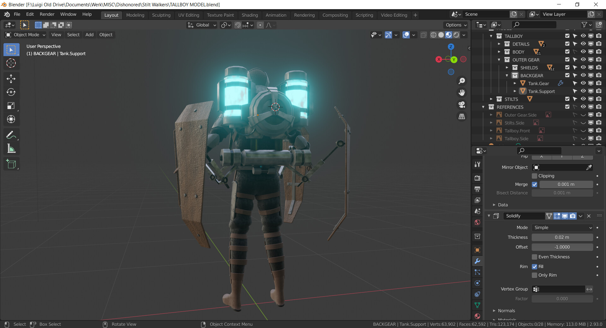Select the Scale tool
This screenshot has height=328, width=606.
(x=11, y=106)
